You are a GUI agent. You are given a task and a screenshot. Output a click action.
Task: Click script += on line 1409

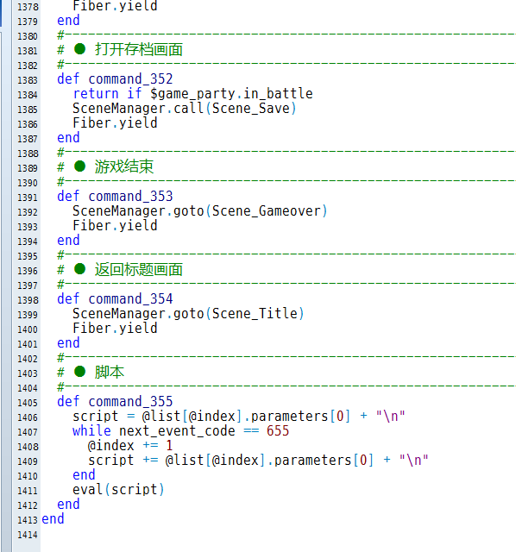click(123, 461)
